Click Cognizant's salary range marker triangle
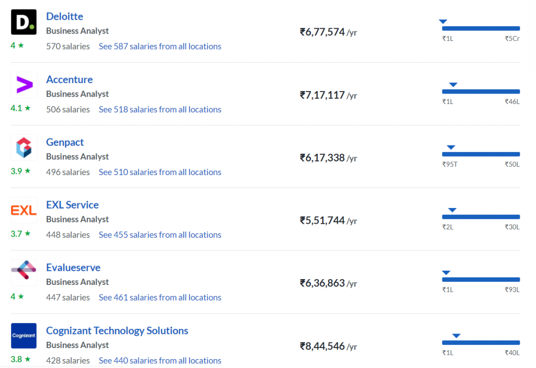Image resolution: width=536 pixels, height=368 pixels. pos(456,336)
